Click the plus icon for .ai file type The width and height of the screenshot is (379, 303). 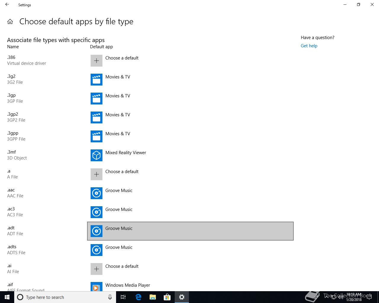97,269
